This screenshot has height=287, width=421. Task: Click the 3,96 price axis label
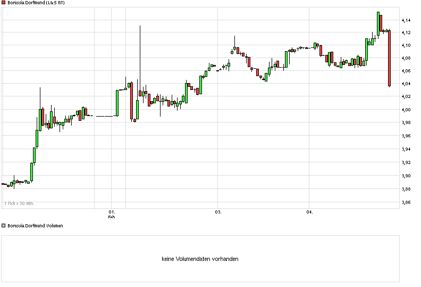[x=406, y=136]
